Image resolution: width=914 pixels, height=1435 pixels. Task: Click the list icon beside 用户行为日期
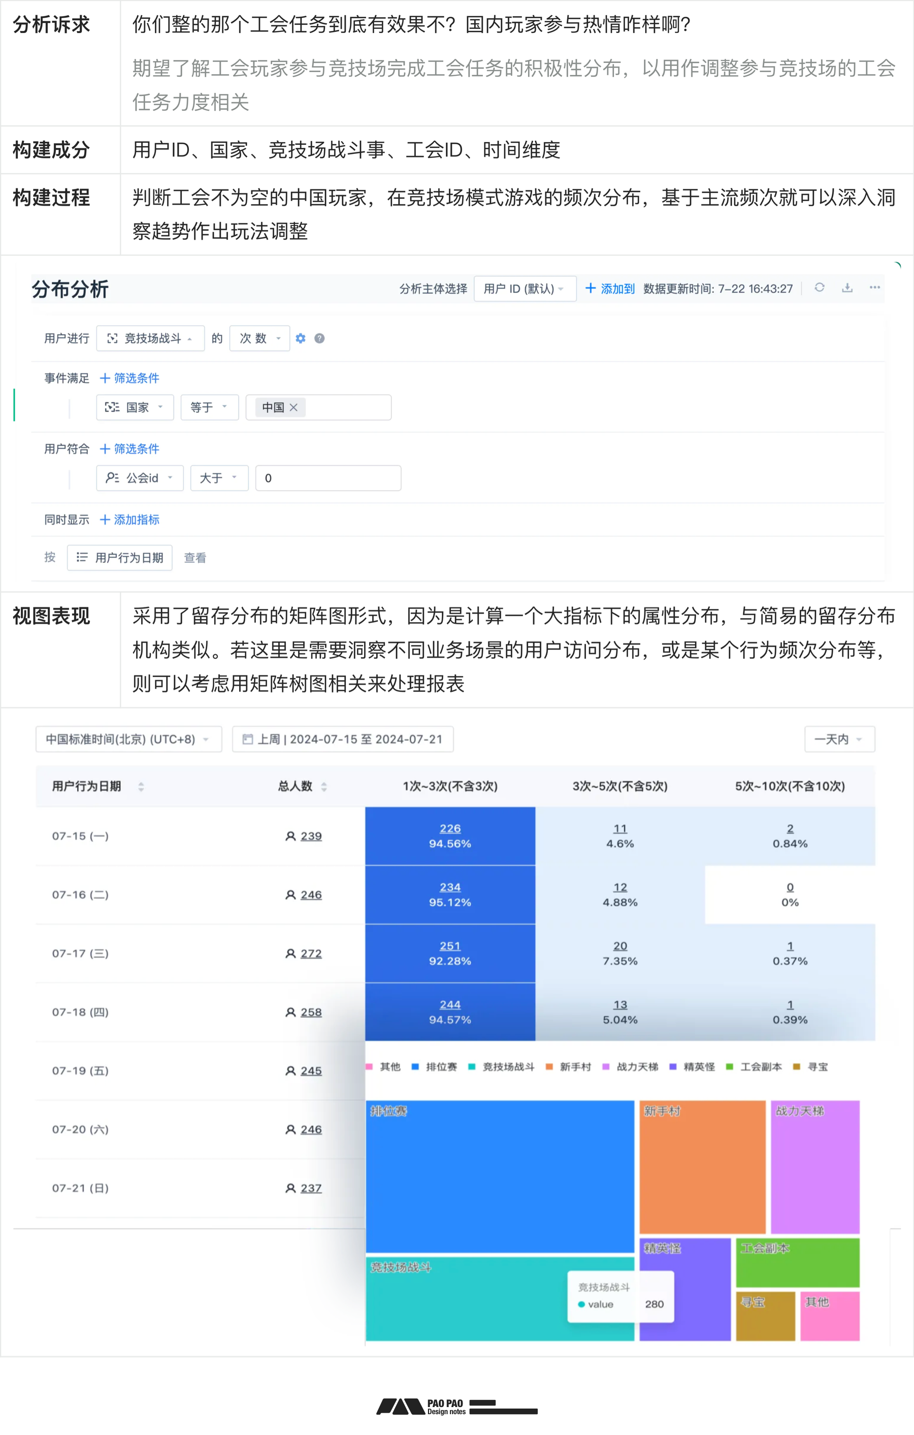click(82, 557)
